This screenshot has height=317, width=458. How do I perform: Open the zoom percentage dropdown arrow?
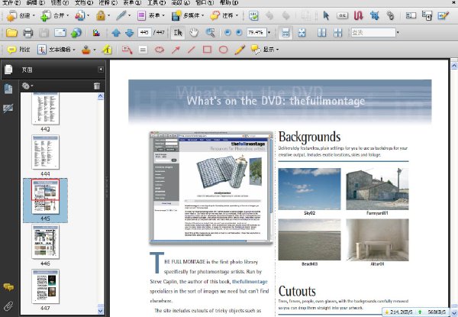[x=269, y=33]
